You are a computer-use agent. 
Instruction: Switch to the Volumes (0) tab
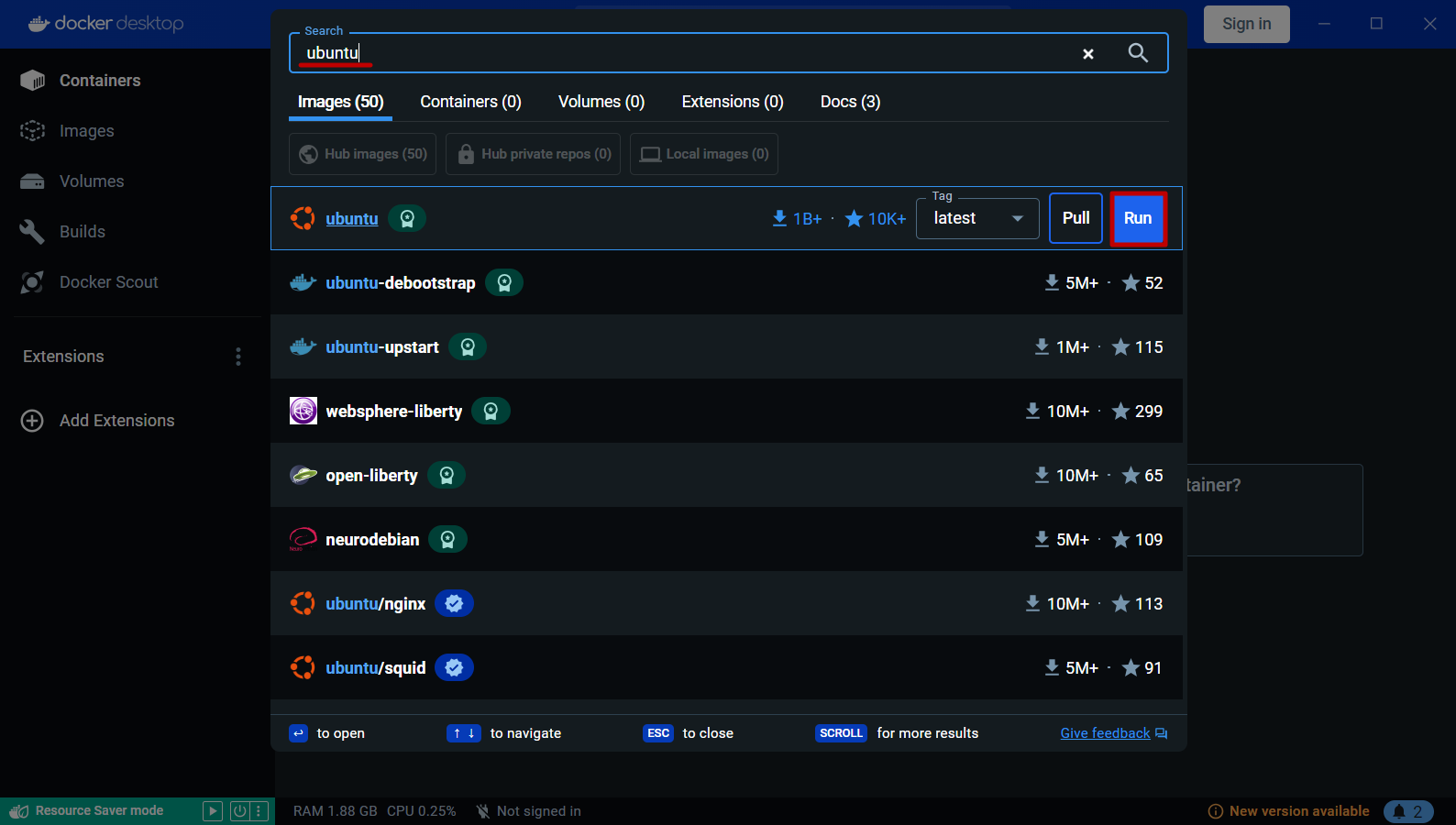tap(601, 102)
